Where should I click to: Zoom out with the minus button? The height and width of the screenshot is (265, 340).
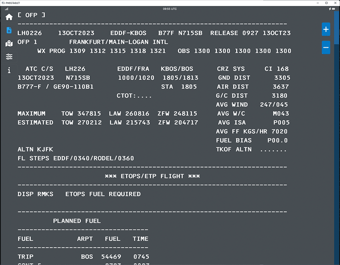tap(326, 47)
